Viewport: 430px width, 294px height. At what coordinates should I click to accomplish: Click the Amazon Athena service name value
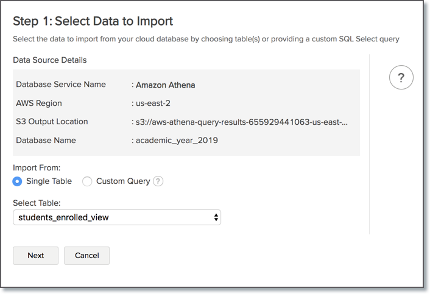click(x=165, y=85)
